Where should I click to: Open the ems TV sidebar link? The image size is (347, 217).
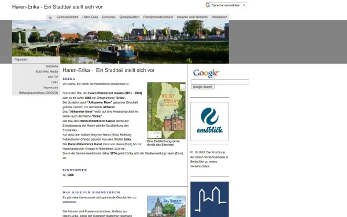(53, 77)
